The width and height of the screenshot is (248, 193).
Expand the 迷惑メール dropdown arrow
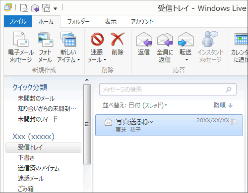point(105,60)
